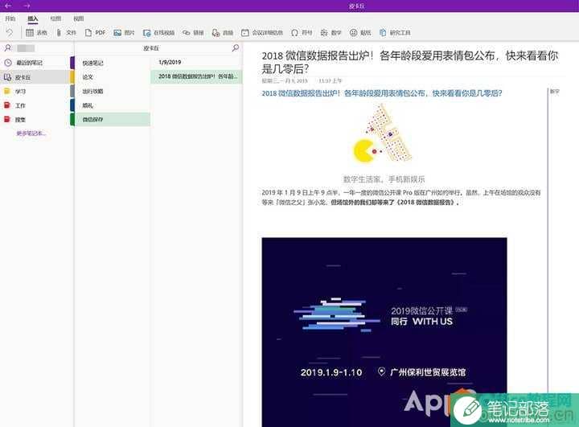
Task: Insert a table with 表格 button
Action: (x=36, y=33)
